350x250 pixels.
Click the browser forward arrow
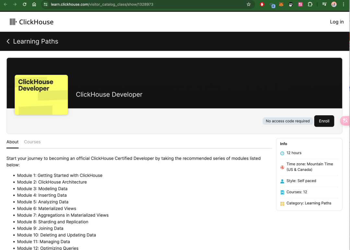pyautogui.click(x=15, y=4)
